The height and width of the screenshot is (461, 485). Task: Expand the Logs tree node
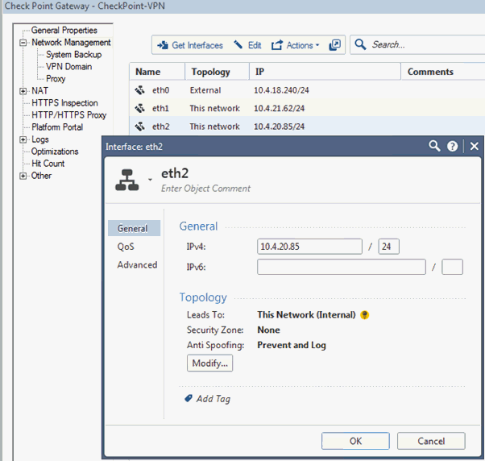23,139
